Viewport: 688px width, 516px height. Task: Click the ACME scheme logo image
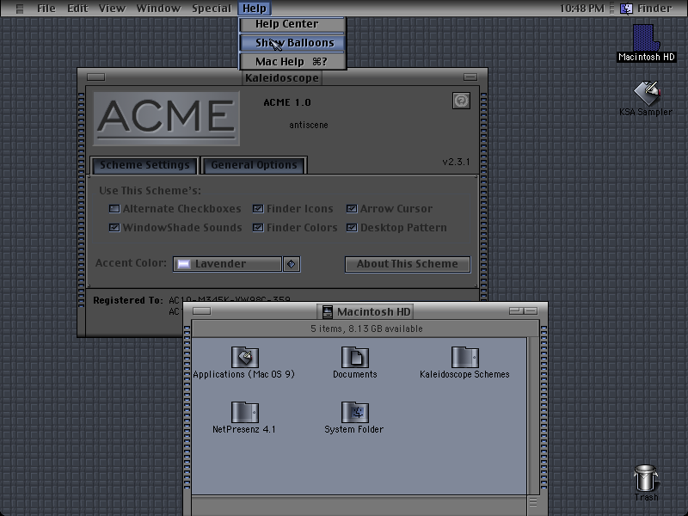point(166,118)
